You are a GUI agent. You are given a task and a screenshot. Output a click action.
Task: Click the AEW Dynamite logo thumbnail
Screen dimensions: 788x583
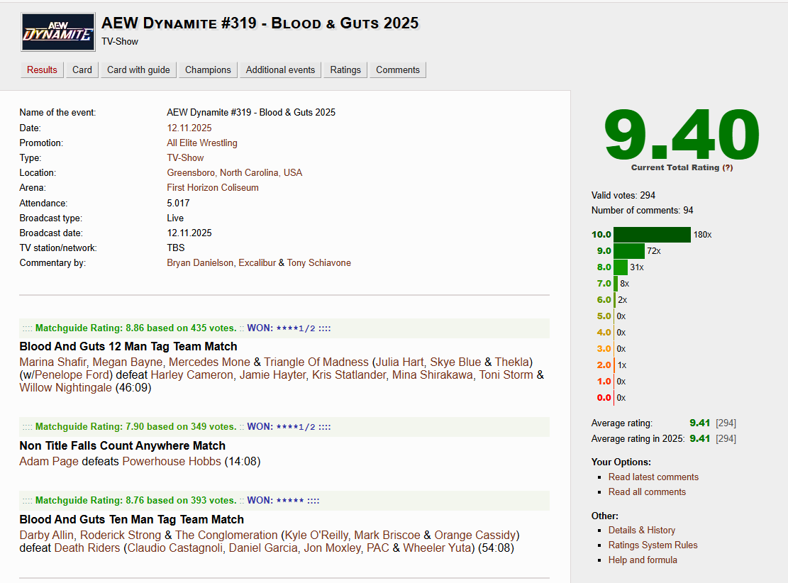click(x=58, y=32)
